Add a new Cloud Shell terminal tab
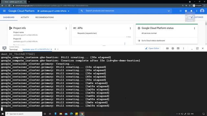This screenshot has width=207, height=116. [x=55, y=49]
